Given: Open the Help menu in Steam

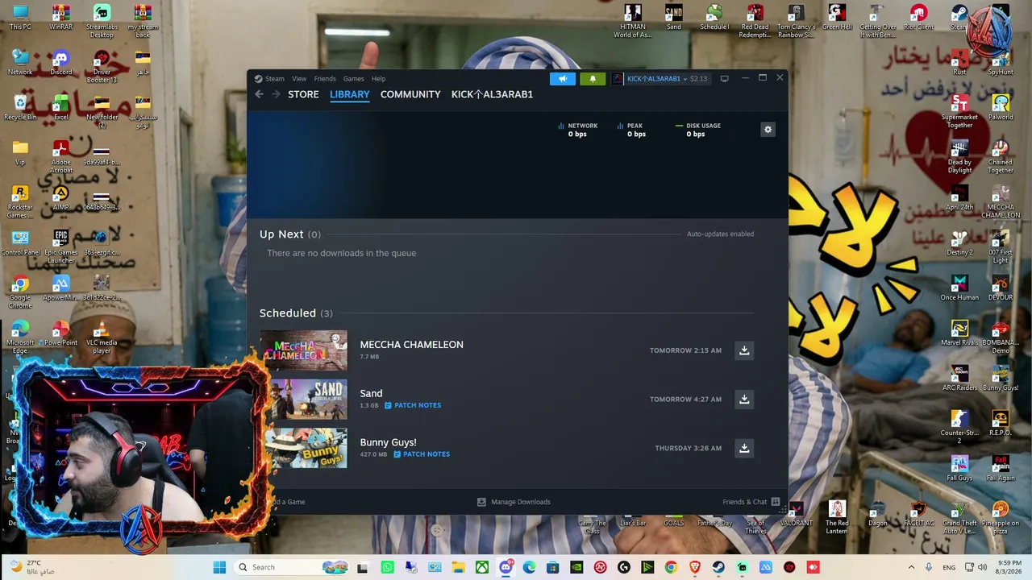Looking at the screenshot, I should pyautogui.click(x=379, y=79).
